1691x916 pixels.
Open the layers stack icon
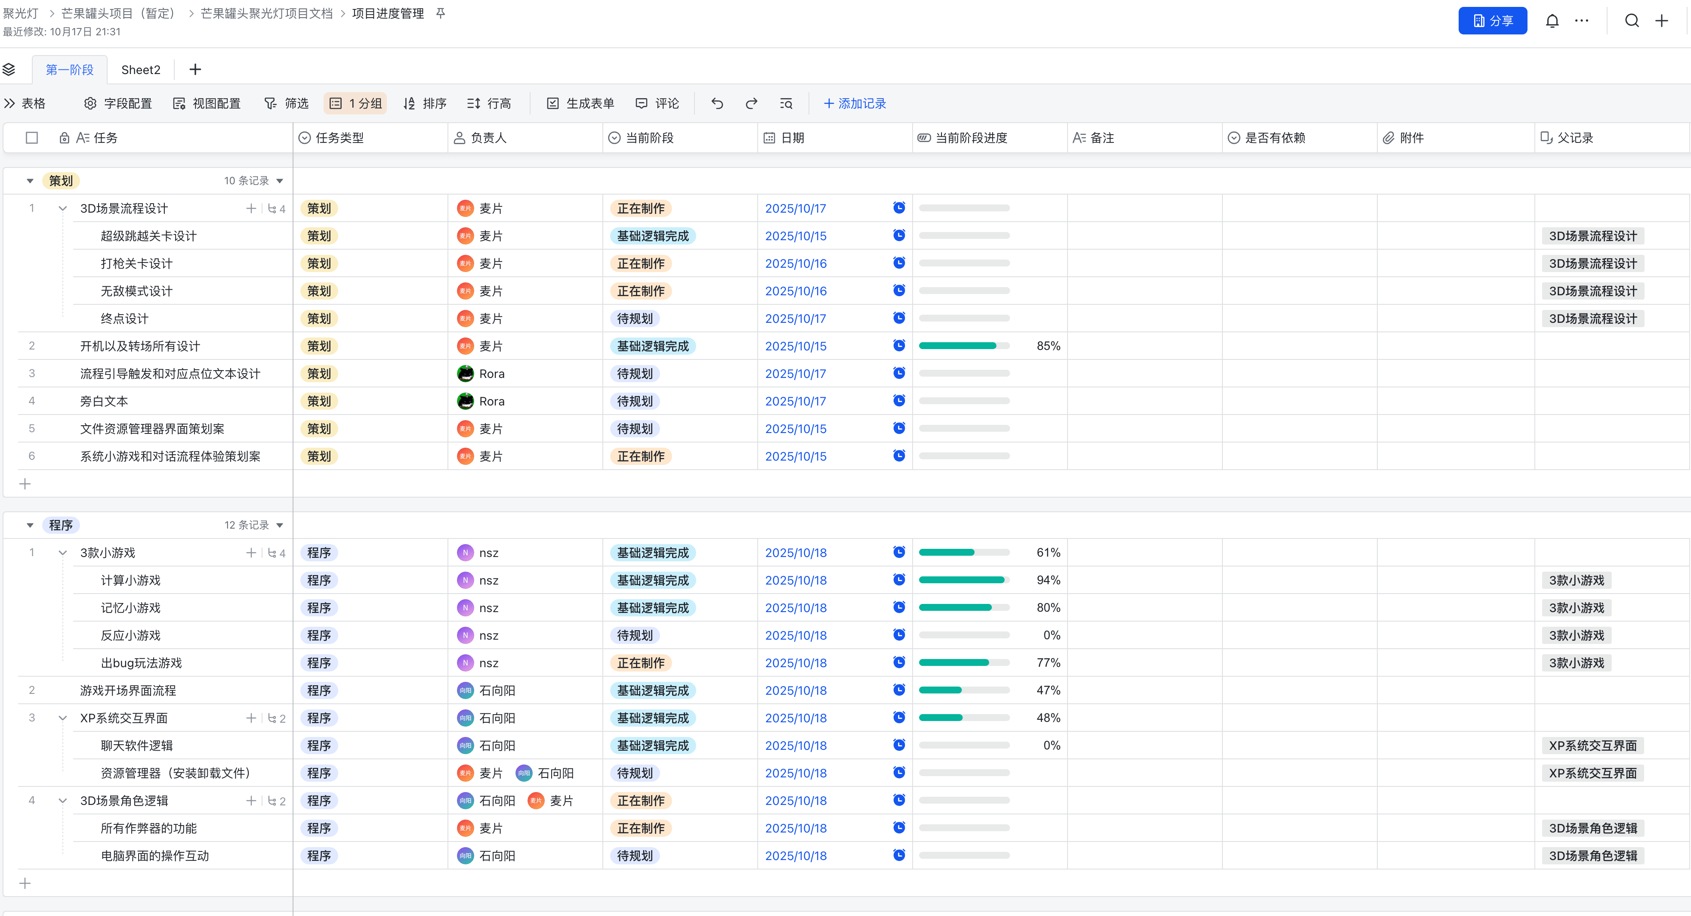click(9, 70)
